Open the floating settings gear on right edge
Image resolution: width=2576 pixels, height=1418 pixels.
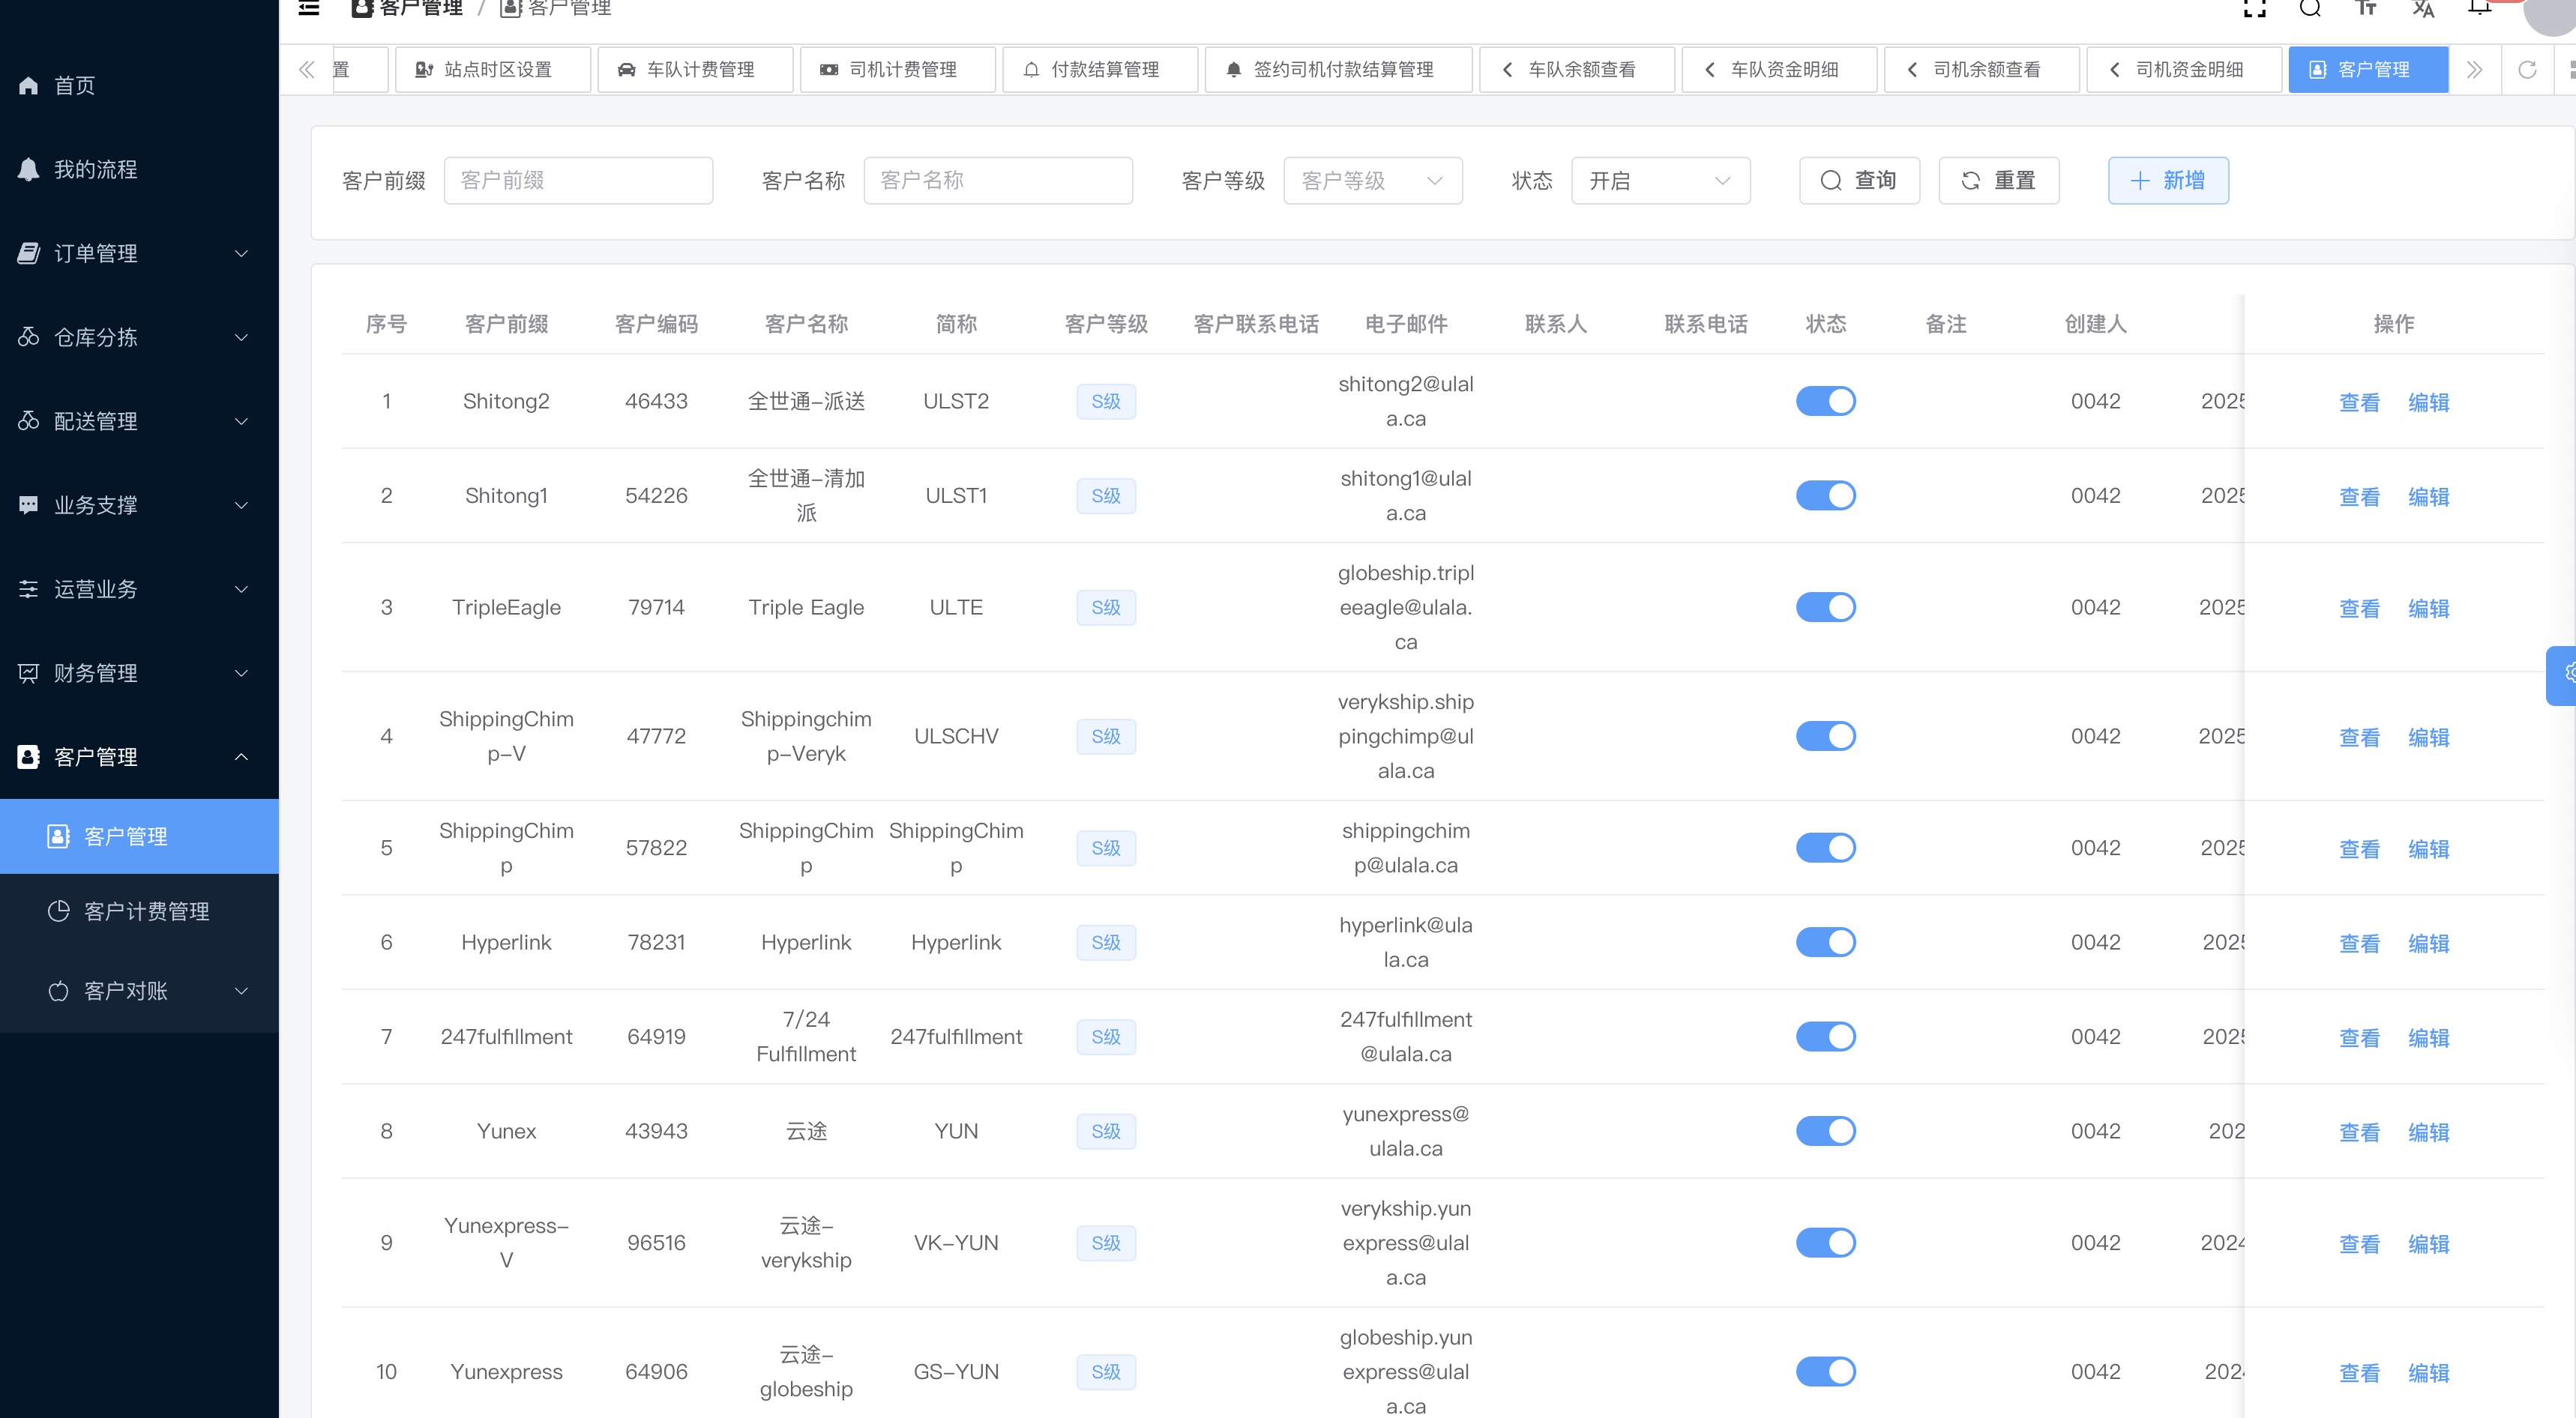(x=2565, y=674)
